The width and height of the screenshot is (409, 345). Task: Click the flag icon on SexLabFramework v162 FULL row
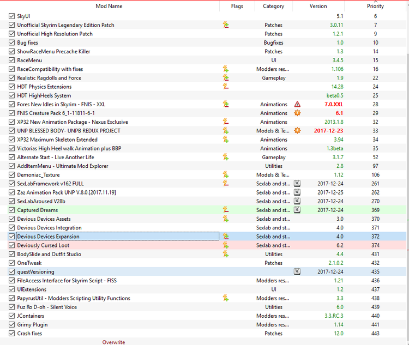coord(226,184)
